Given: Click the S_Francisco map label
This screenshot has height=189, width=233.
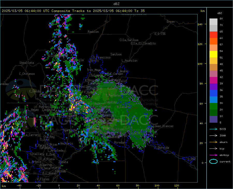Looking at the screenshot, I should coord(102,57).
